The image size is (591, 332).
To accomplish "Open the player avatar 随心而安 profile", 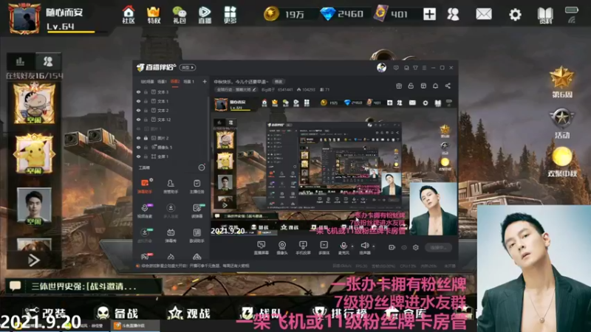I will pyautogui.click(x=24, y=18).
